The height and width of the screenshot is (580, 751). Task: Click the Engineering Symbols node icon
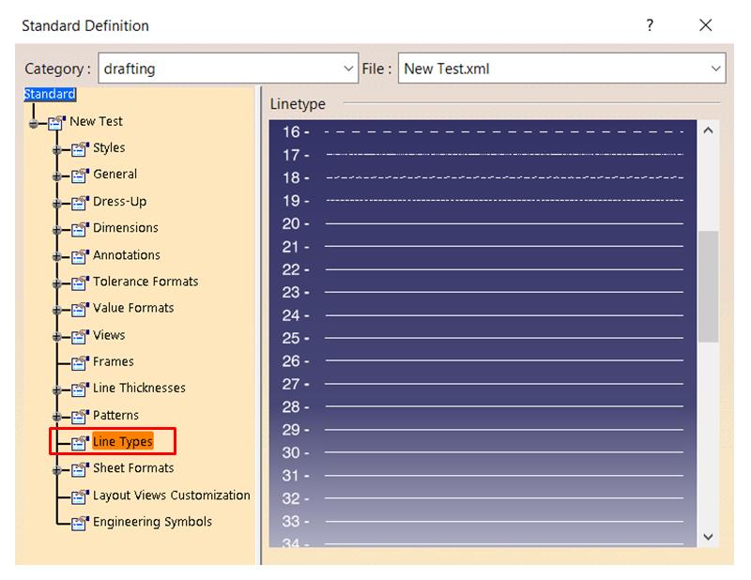click(x=78, y=522)
